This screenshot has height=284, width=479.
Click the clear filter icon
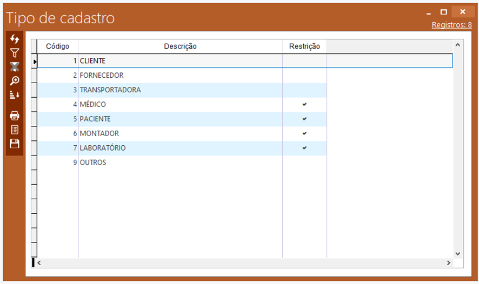[x=15, y=66]
